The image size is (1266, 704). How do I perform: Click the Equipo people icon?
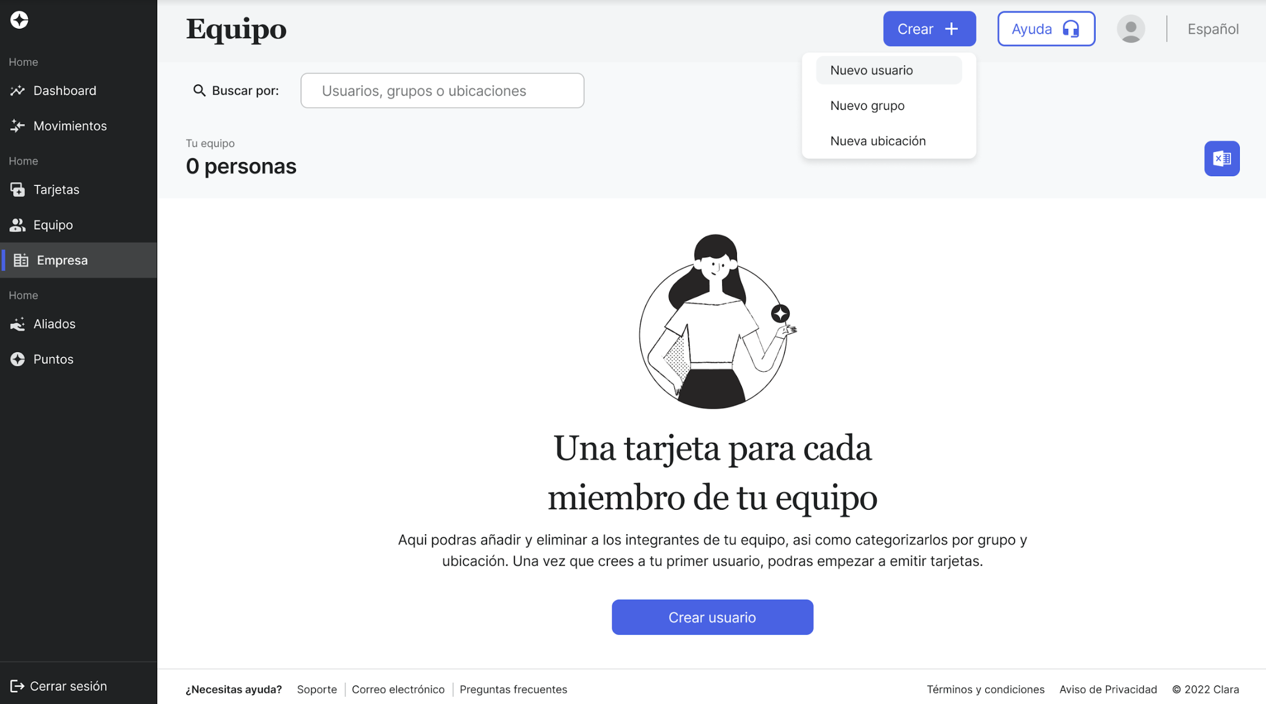tap(17, 225)
